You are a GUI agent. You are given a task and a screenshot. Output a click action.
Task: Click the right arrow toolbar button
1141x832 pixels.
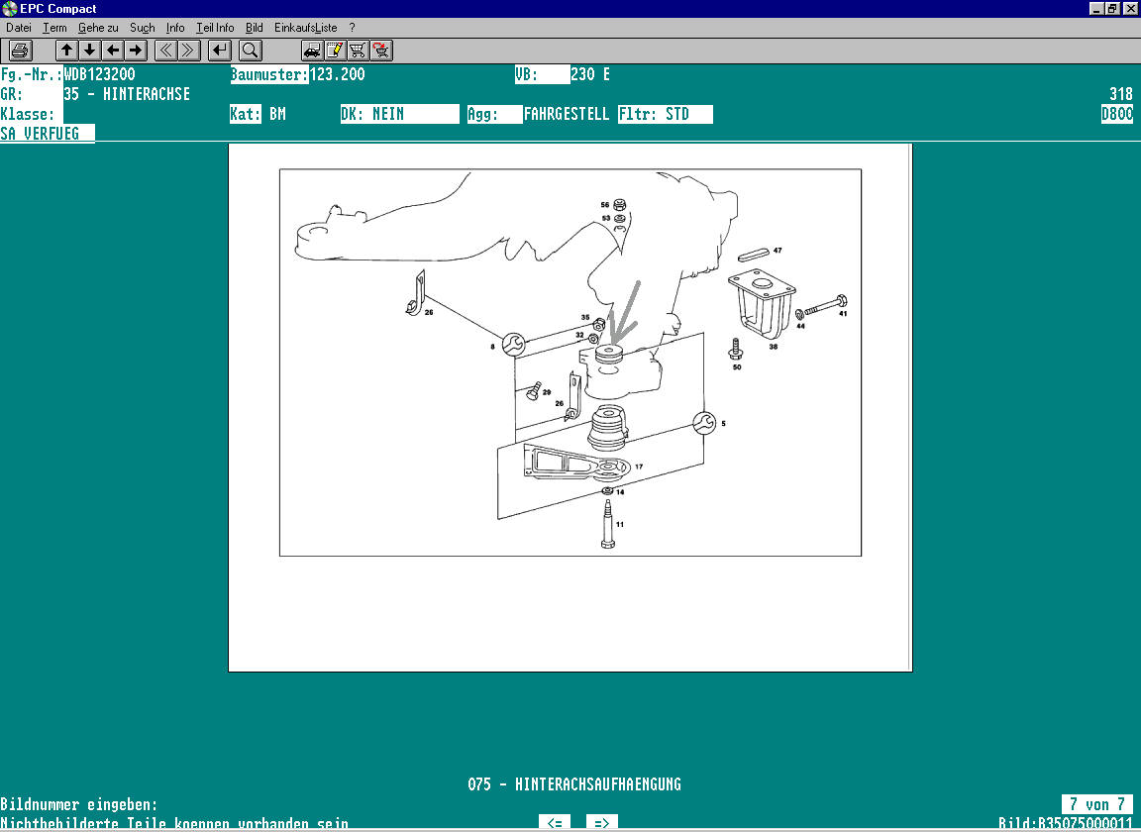(136, 51)
